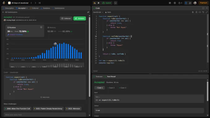Select the Memory stats card
The width and height of the screenshot is (210, 118).
65,31
